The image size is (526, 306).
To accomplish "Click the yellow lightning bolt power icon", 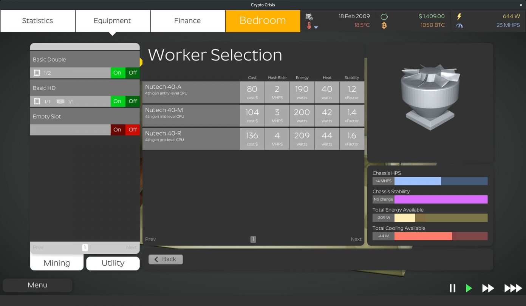I will click(459, 17).
